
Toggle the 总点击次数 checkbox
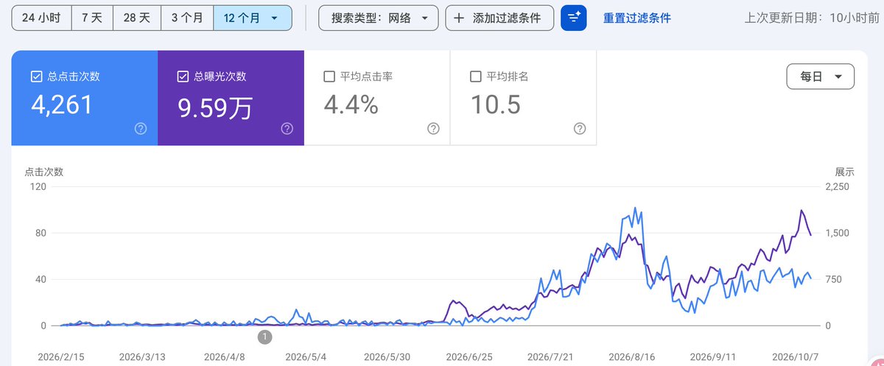pyautogui.click(x=36, y=76)
